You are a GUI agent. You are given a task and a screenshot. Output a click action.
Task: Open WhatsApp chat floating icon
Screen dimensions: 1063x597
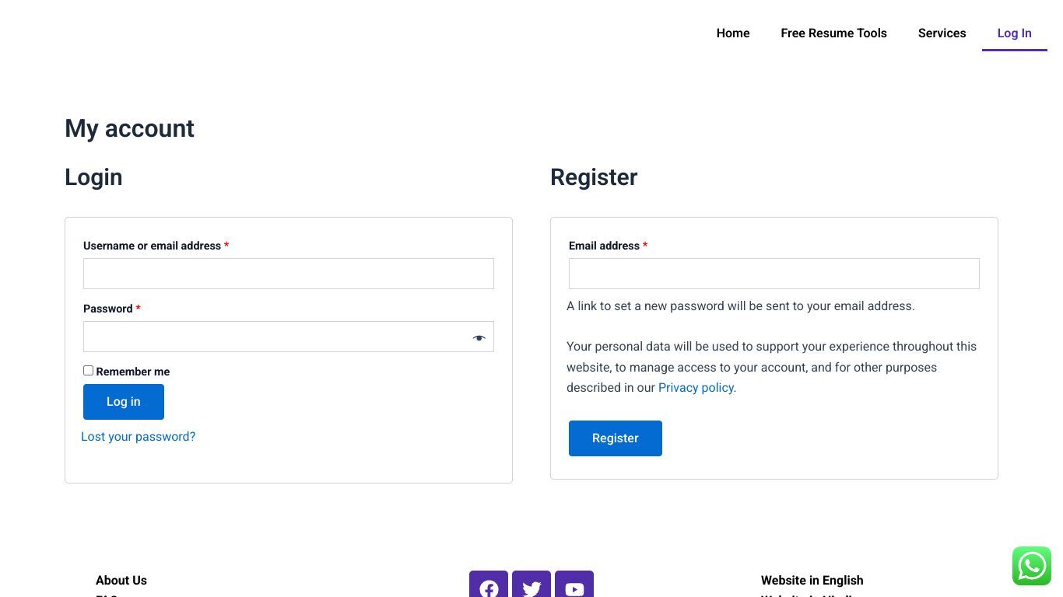[x=1032, y=565]
